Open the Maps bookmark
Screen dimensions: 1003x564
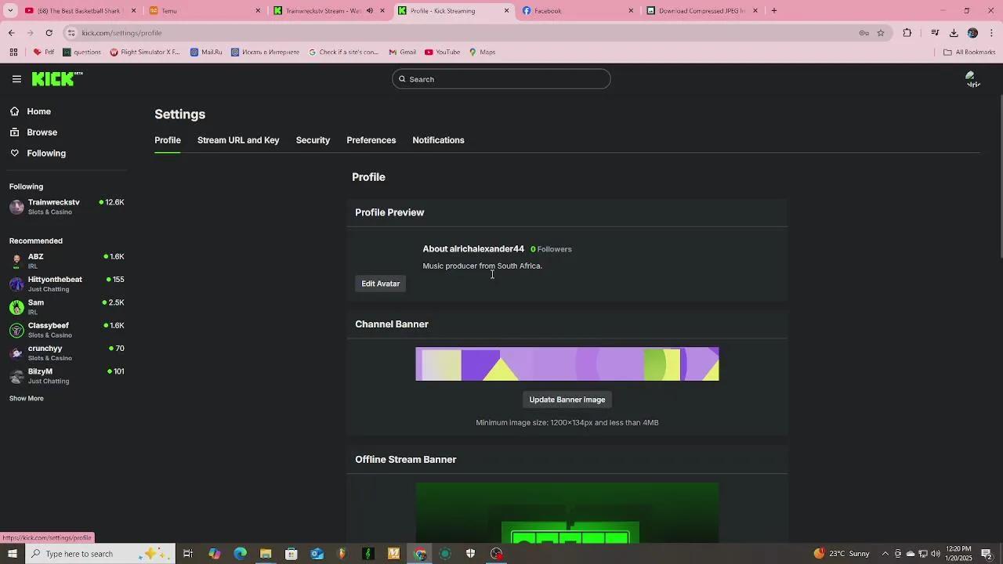click(482, 52)
